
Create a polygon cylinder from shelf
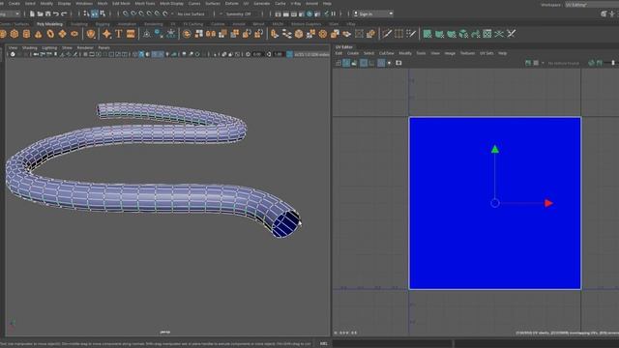(26, 34)
